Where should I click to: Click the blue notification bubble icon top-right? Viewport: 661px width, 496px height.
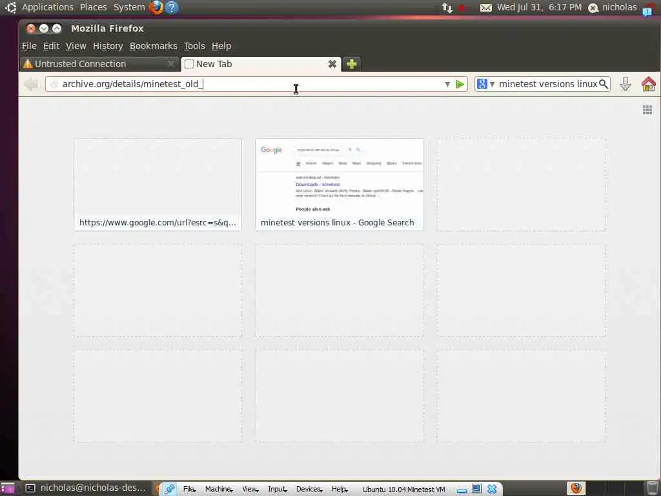[647, 10]
